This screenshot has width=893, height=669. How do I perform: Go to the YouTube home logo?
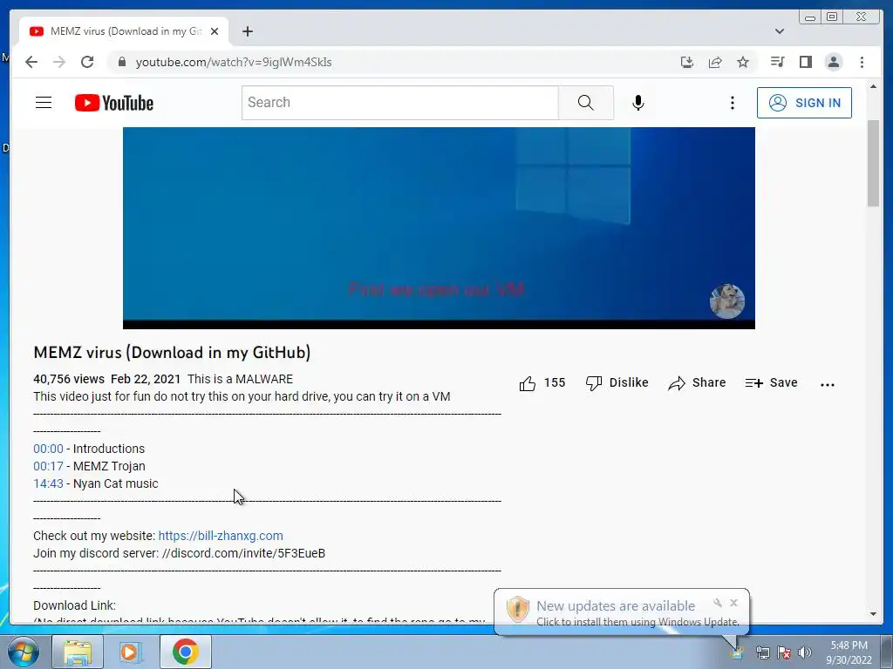[114, 103]
